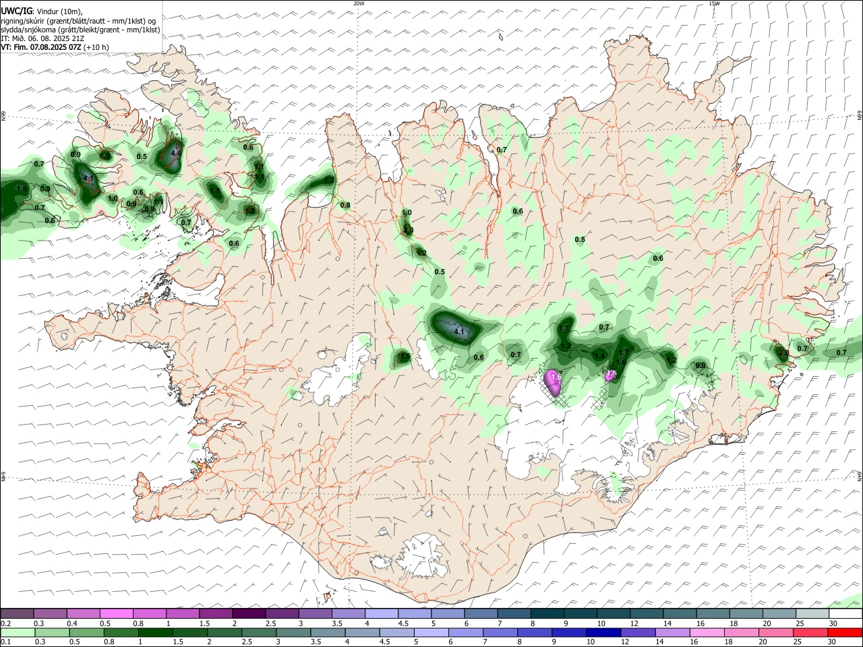
Task: Click the 'Vindur (10m)' title text
Action: [59, 11]
